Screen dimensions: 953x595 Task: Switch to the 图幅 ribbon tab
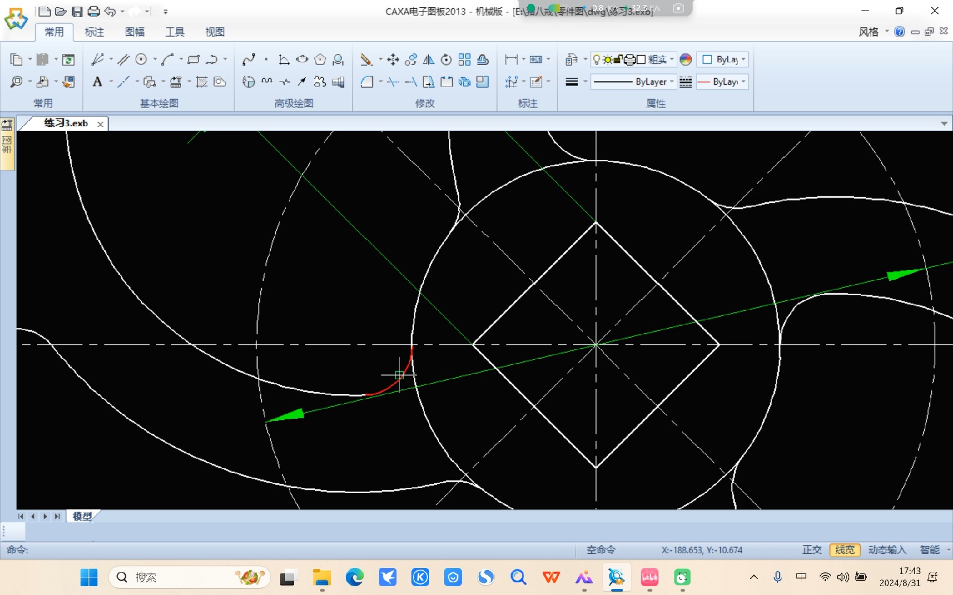[135, 32]
